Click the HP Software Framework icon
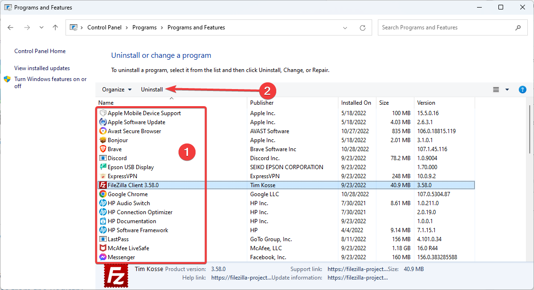 pyautogui.click(x=103, y=230)
